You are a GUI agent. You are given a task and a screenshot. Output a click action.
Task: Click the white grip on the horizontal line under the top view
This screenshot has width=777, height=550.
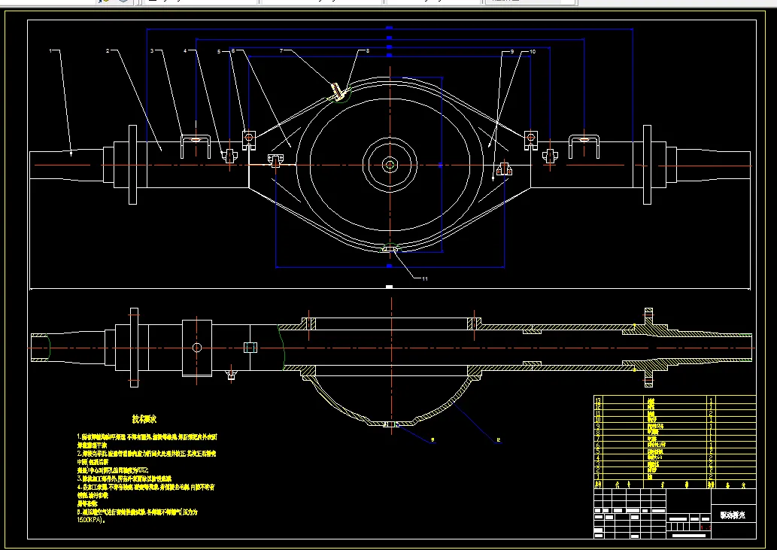[x=390, y=287]
